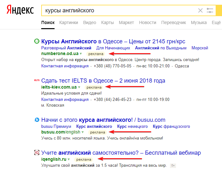Open Курсы Английского в Одессе result
Screen dimensions: 222x174
(x=113, y=41)
